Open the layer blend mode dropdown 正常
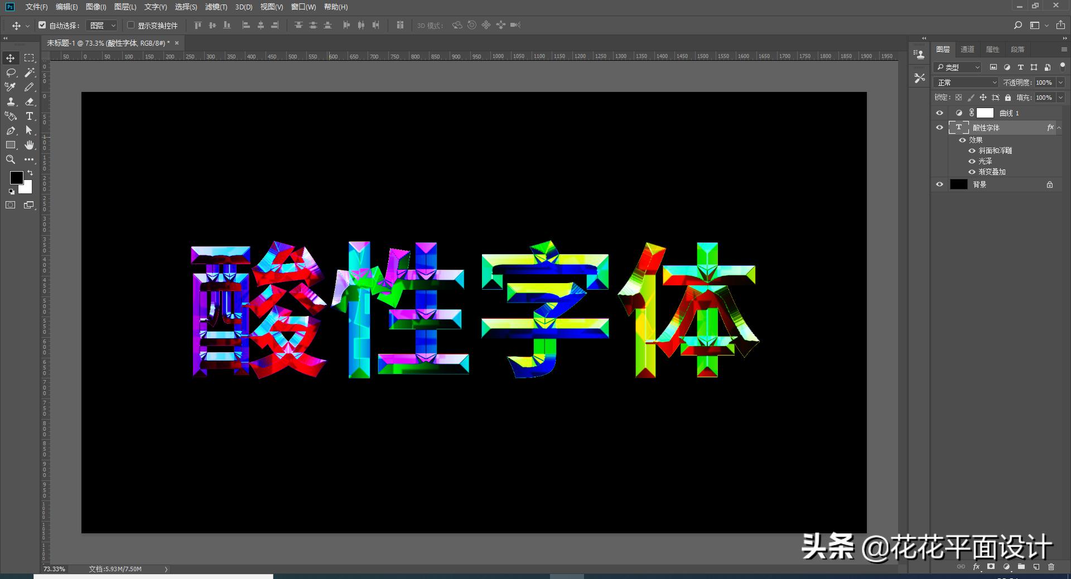The width and height of the screenshot is (1071, 579). click(x=965, y=82)
